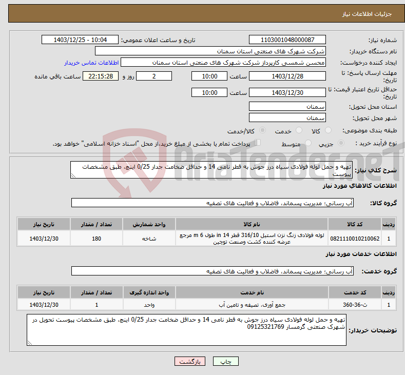Click the resize handle of description text area
The width and height of the screenshot is (405, 375).
tap(73, 176)
